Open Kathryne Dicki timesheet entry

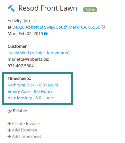pos(33,85)
